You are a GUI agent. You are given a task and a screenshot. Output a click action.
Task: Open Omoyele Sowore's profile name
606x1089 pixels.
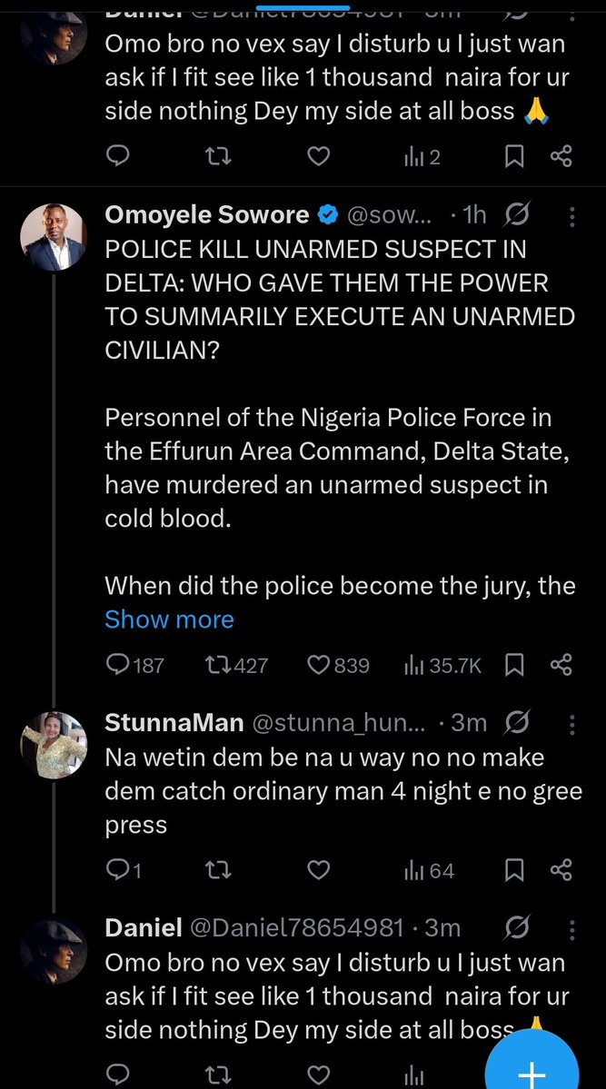pyautogui.click(x=208, y=215)
